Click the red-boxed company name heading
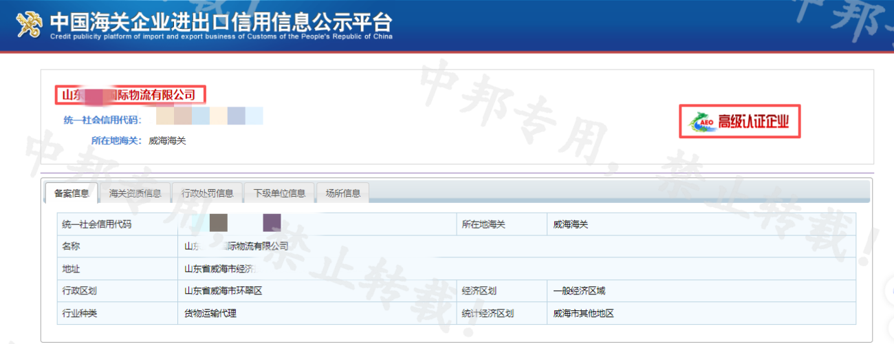Viewport: 894px width, 344px height. (129, 94)
